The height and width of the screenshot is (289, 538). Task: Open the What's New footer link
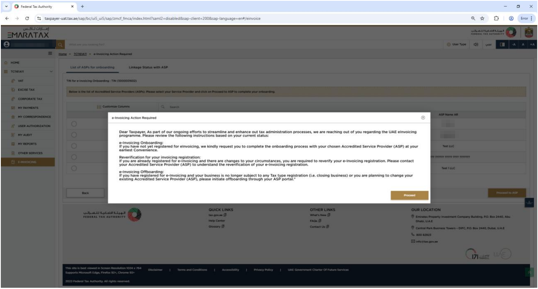320,215
